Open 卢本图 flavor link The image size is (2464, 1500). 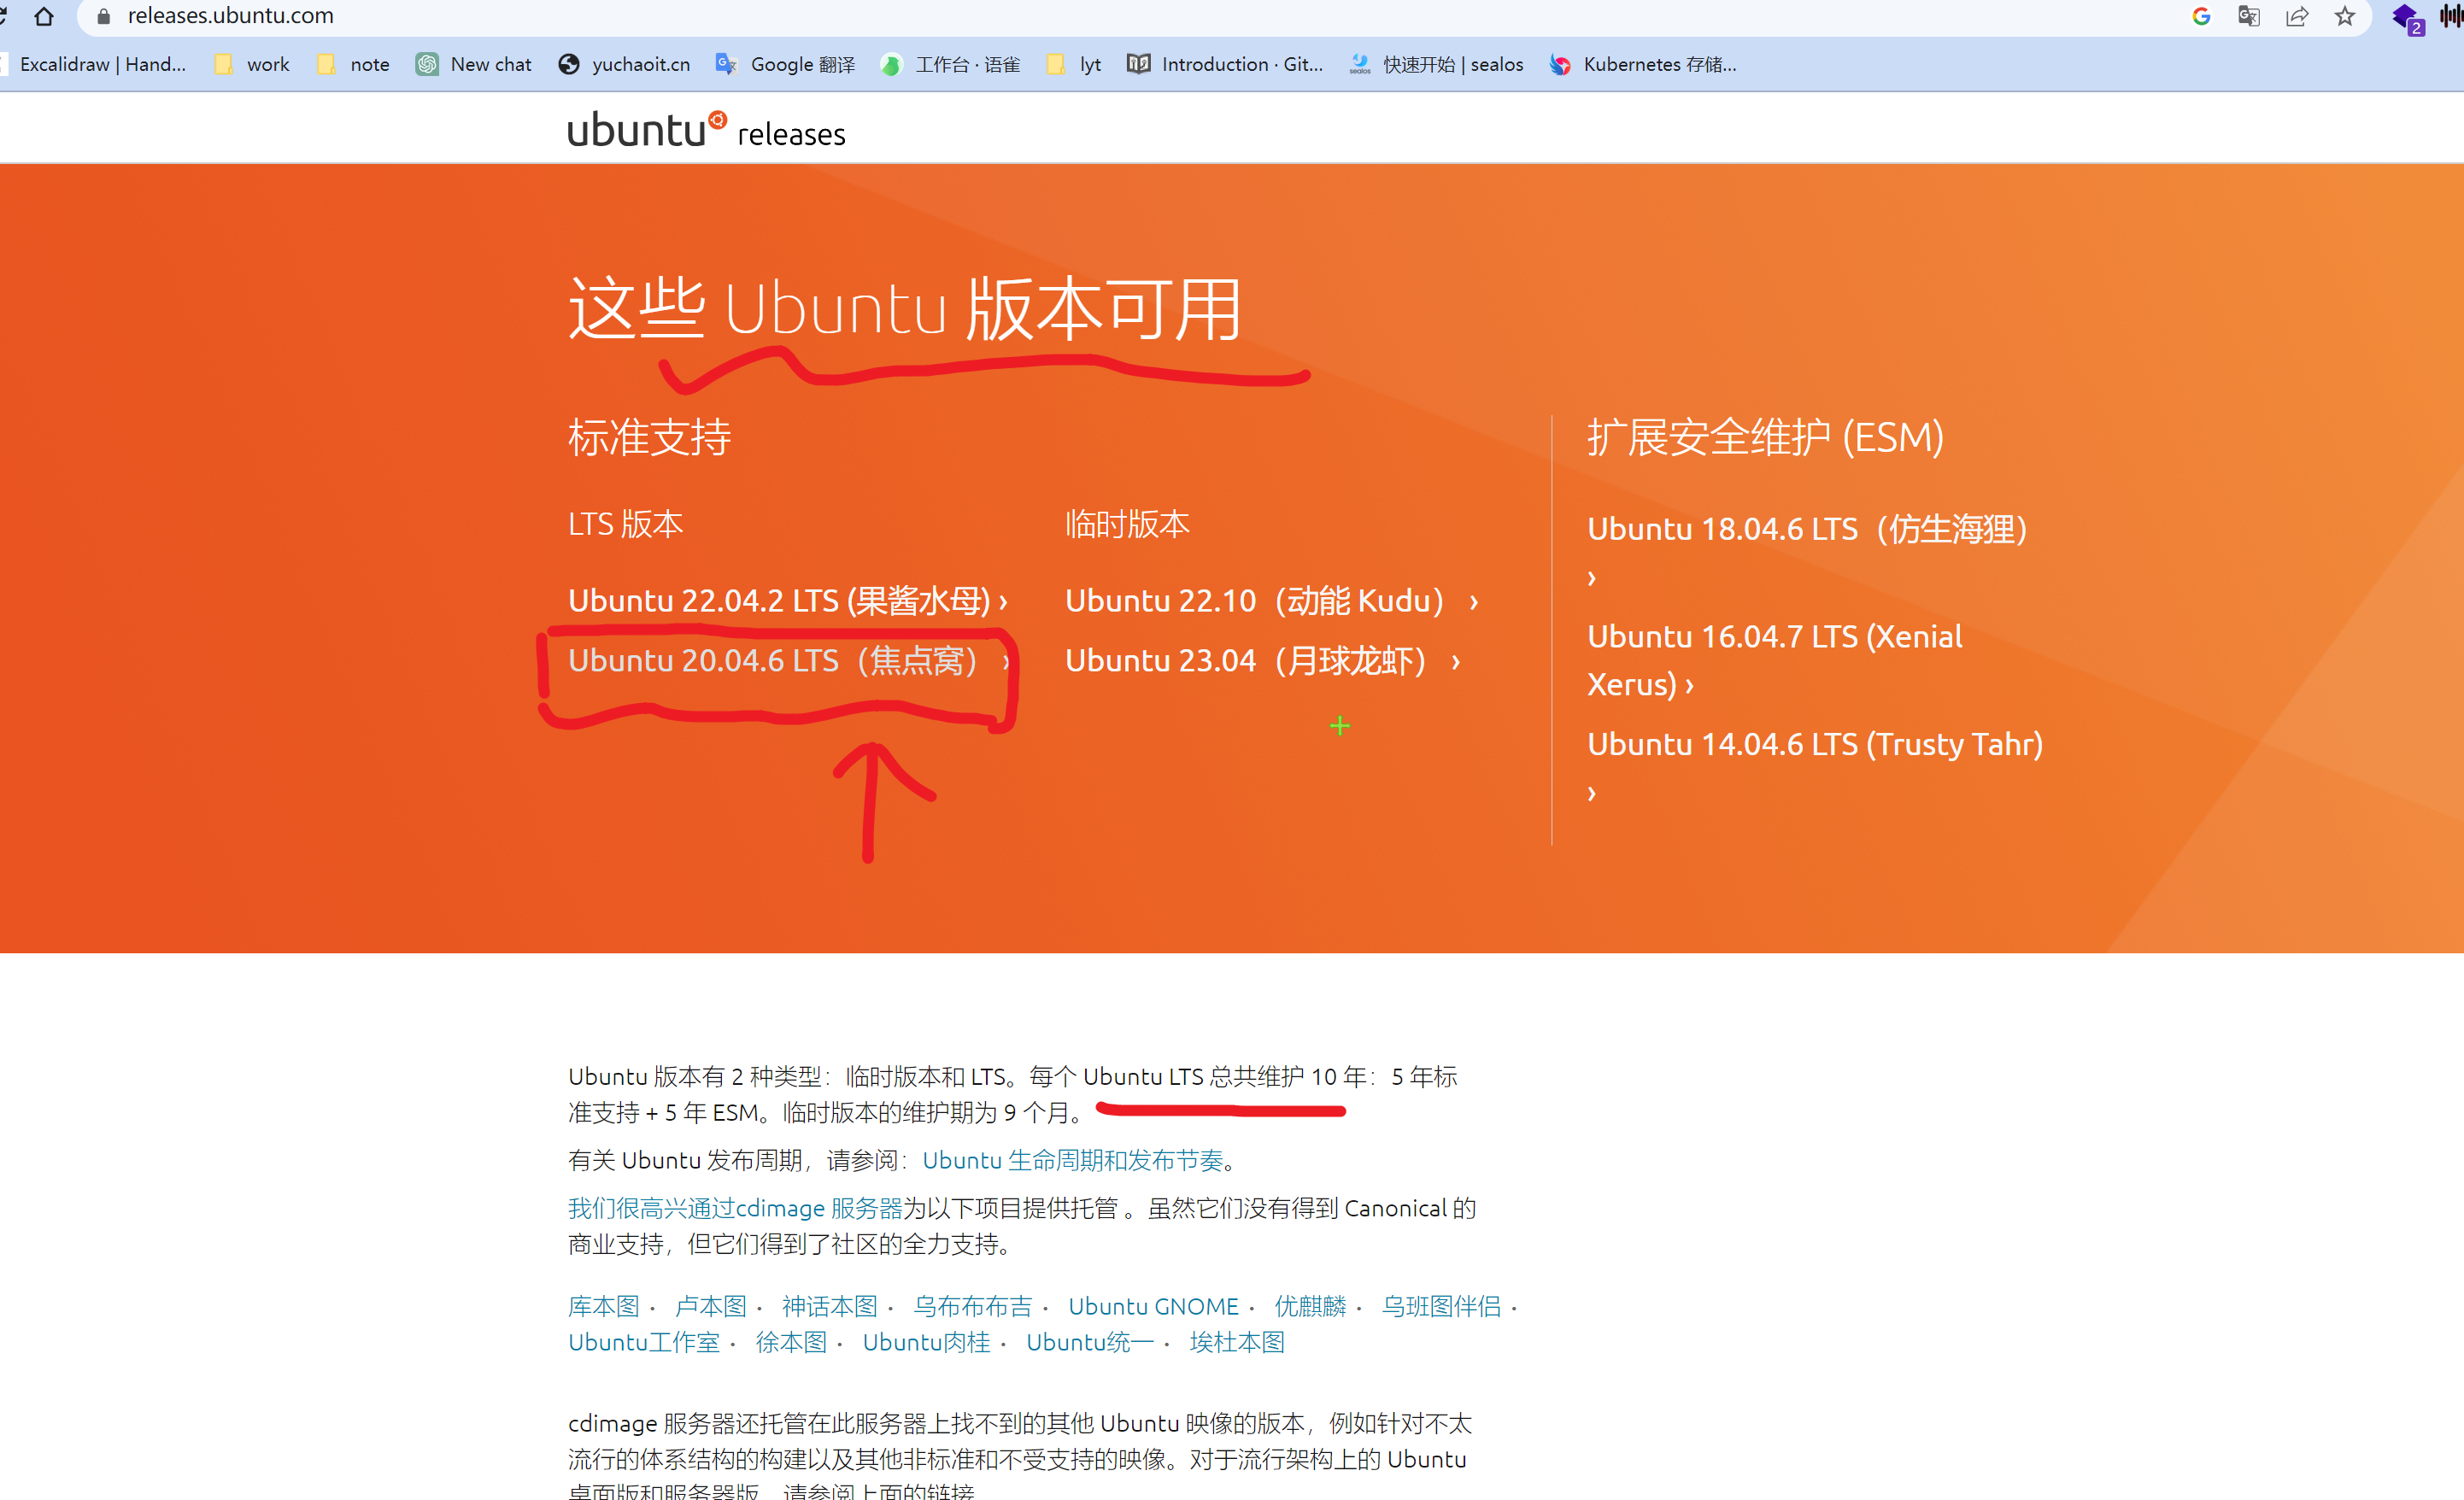pos(710,1306)
